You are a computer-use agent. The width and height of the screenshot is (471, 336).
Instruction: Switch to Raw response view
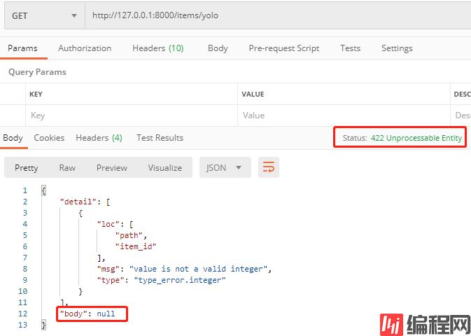click(67, 168)
